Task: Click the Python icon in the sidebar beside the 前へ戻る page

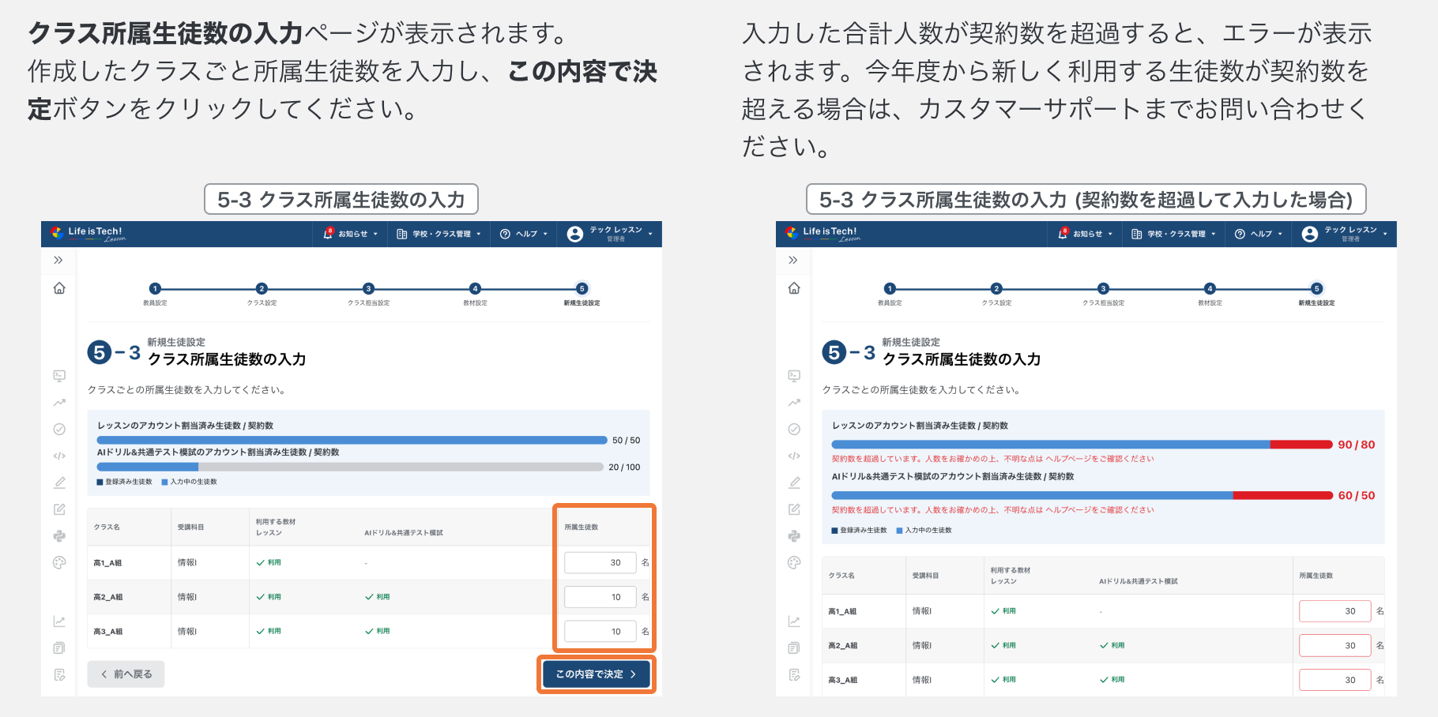Action: coord(59,536)
